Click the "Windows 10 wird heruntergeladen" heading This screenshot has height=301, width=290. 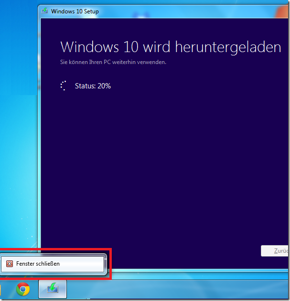click(171, 47)
